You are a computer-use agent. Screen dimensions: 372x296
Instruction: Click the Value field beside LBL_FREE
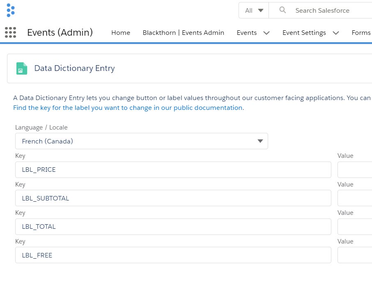[x=355, y=255]
